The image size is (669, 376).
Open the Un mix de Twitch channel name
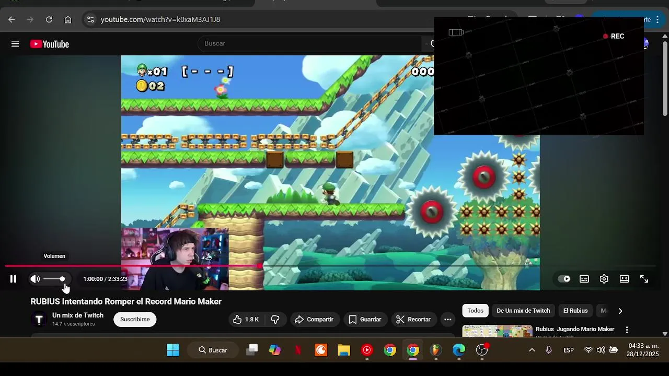pyautogui.click(x=78, y=315)
